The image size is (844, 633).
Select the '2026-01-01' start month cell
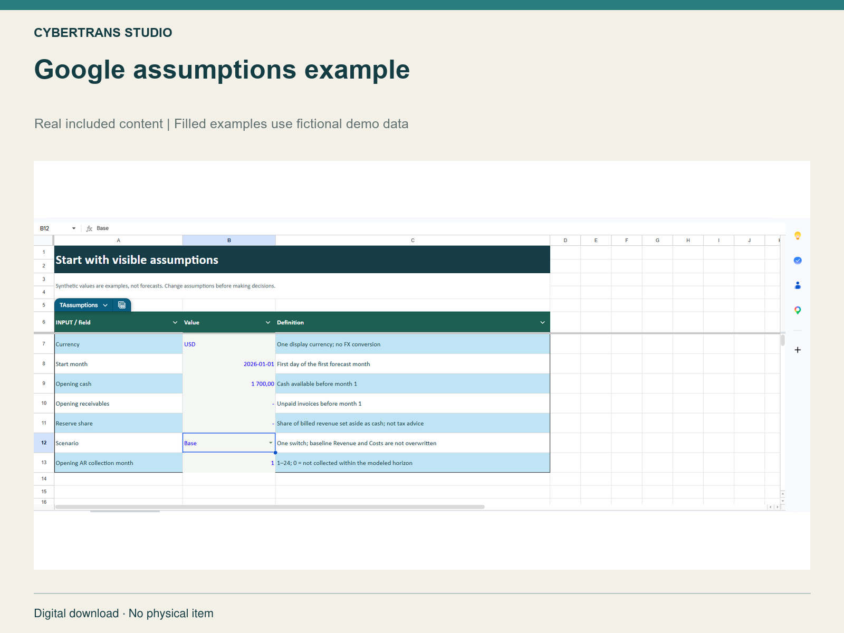[229, 364]
